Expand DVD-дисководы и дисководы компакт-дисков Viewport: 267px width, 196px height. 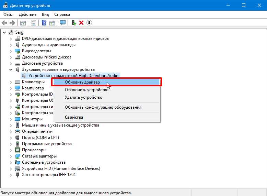coord(11,39)
